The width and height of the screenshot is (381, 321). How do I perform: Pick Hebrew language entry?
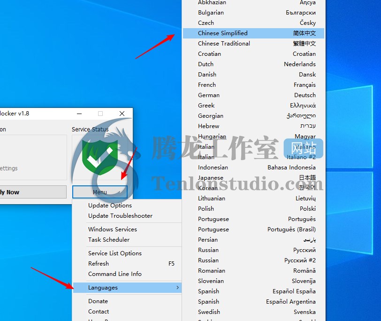(x=253, y=126)
